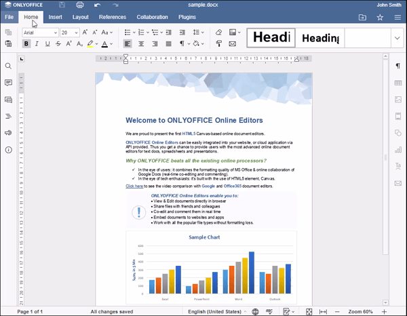Click the embedded Sample Chart image
This screenshot has width=407, height=316.
[x=211, y=268]
